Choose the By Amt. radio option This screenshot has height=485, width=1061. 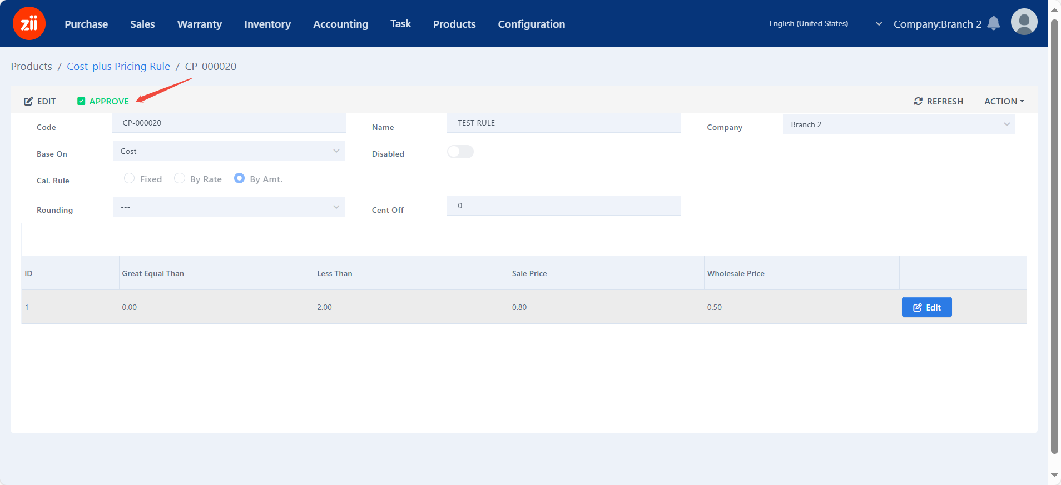tap(239, 178)
